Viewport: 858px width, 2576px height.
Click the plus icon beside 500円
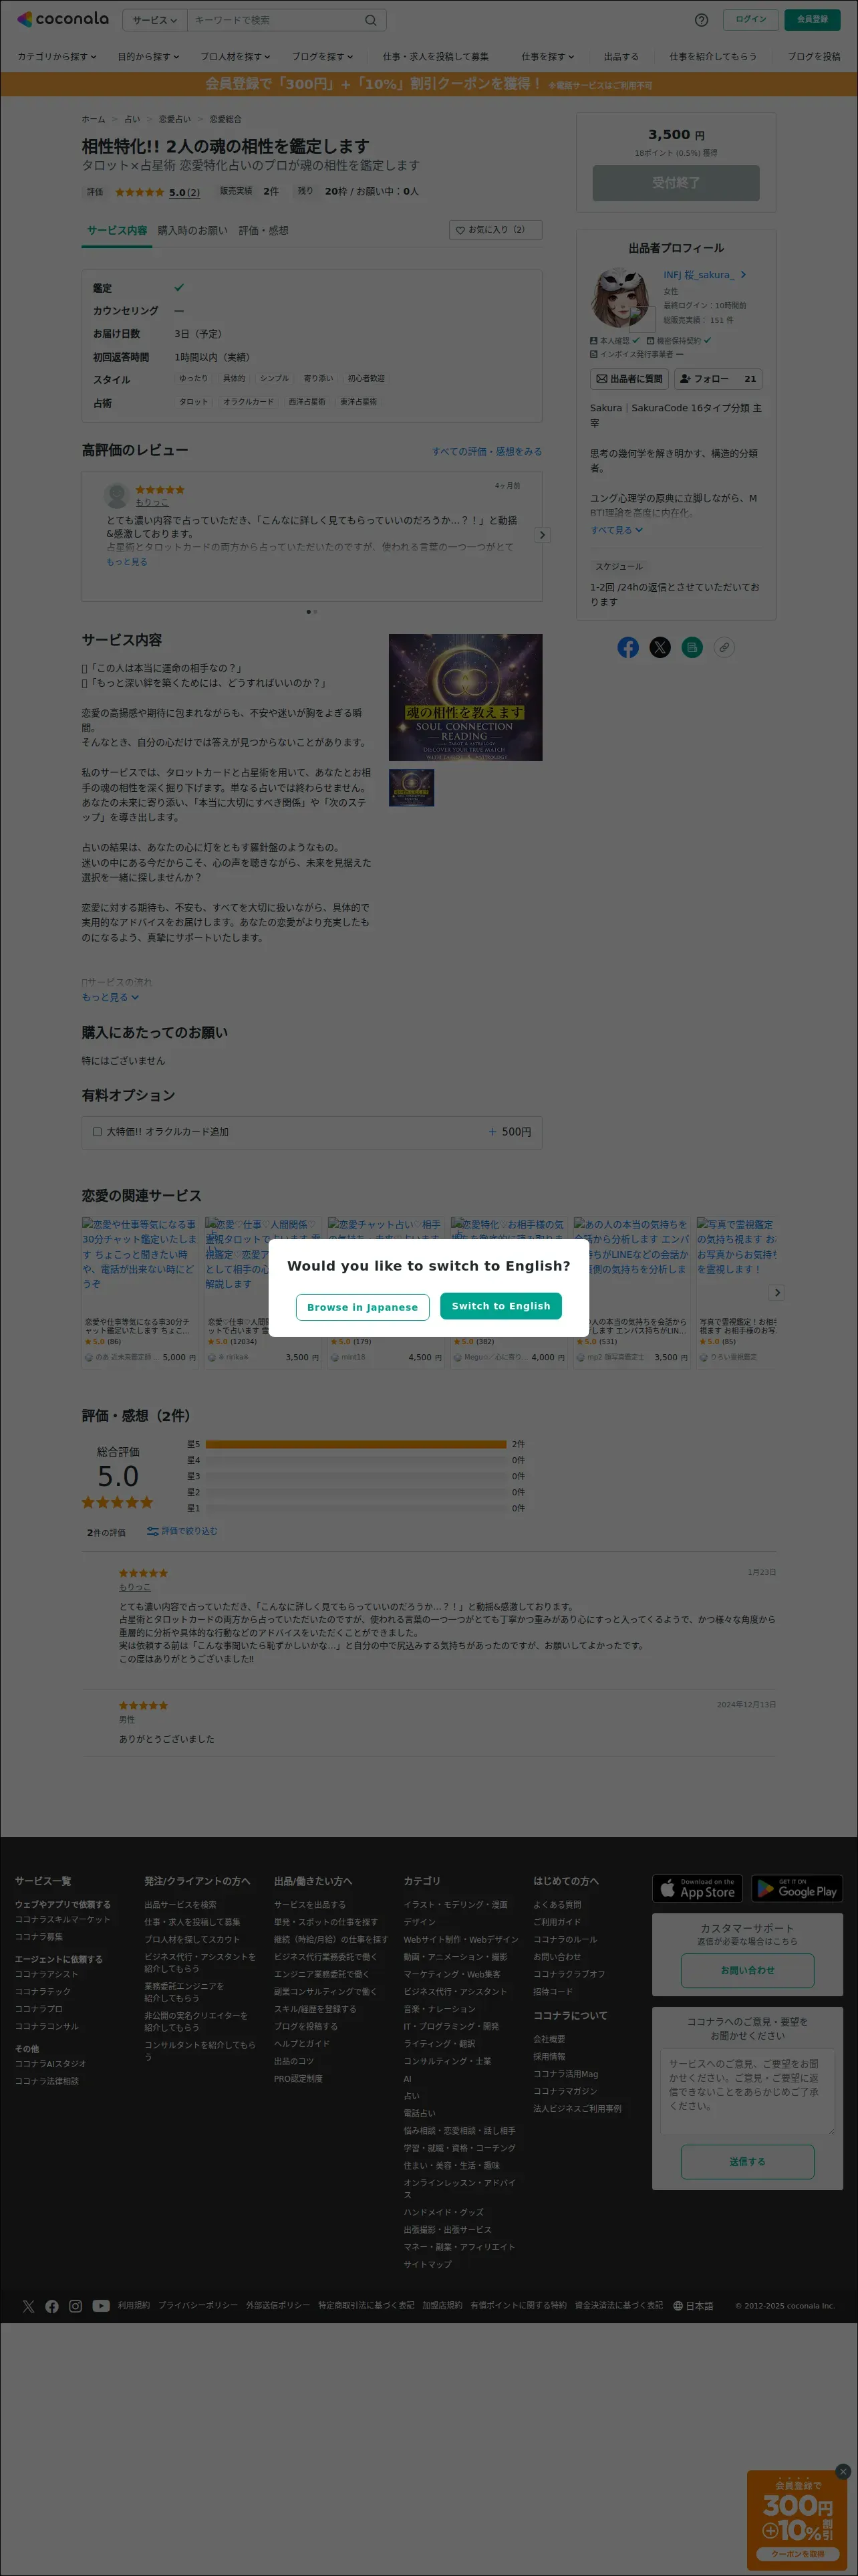click(x=492, y=1132)
